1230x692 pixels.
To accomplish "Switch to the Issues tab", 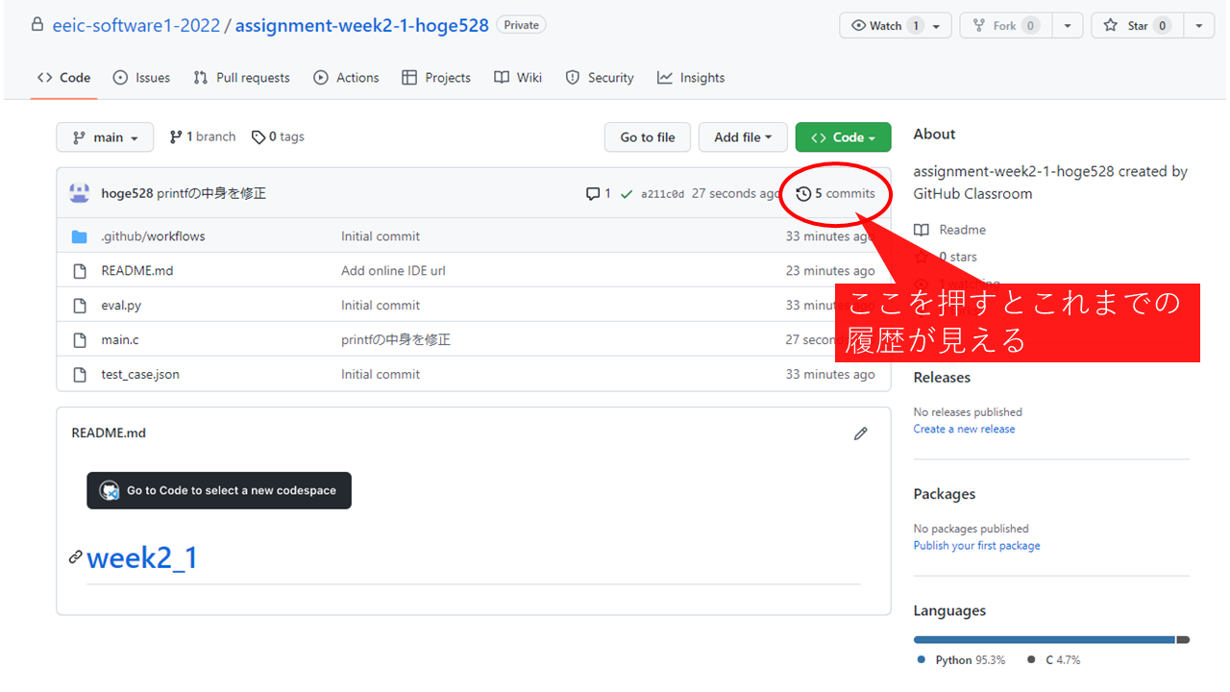I will pos(141,78).
